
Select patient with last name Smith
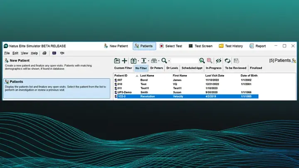[x=186, y=93]
